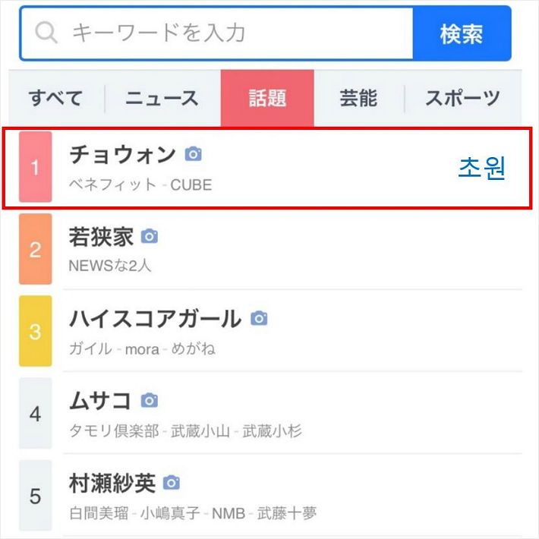Click the blue 초원 link text
Viewport: 539px width, 539px height.
(x=481, y=168)
